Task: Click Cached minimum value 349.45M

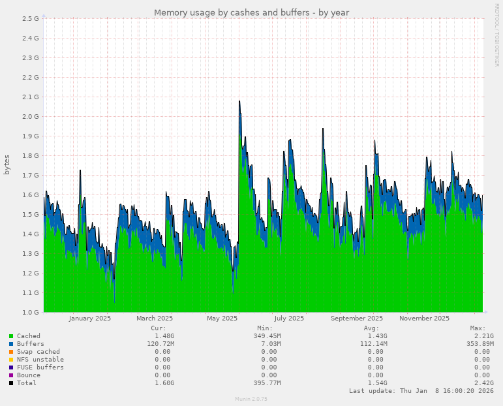Action: pyautogui.click(x=269, y=336)
